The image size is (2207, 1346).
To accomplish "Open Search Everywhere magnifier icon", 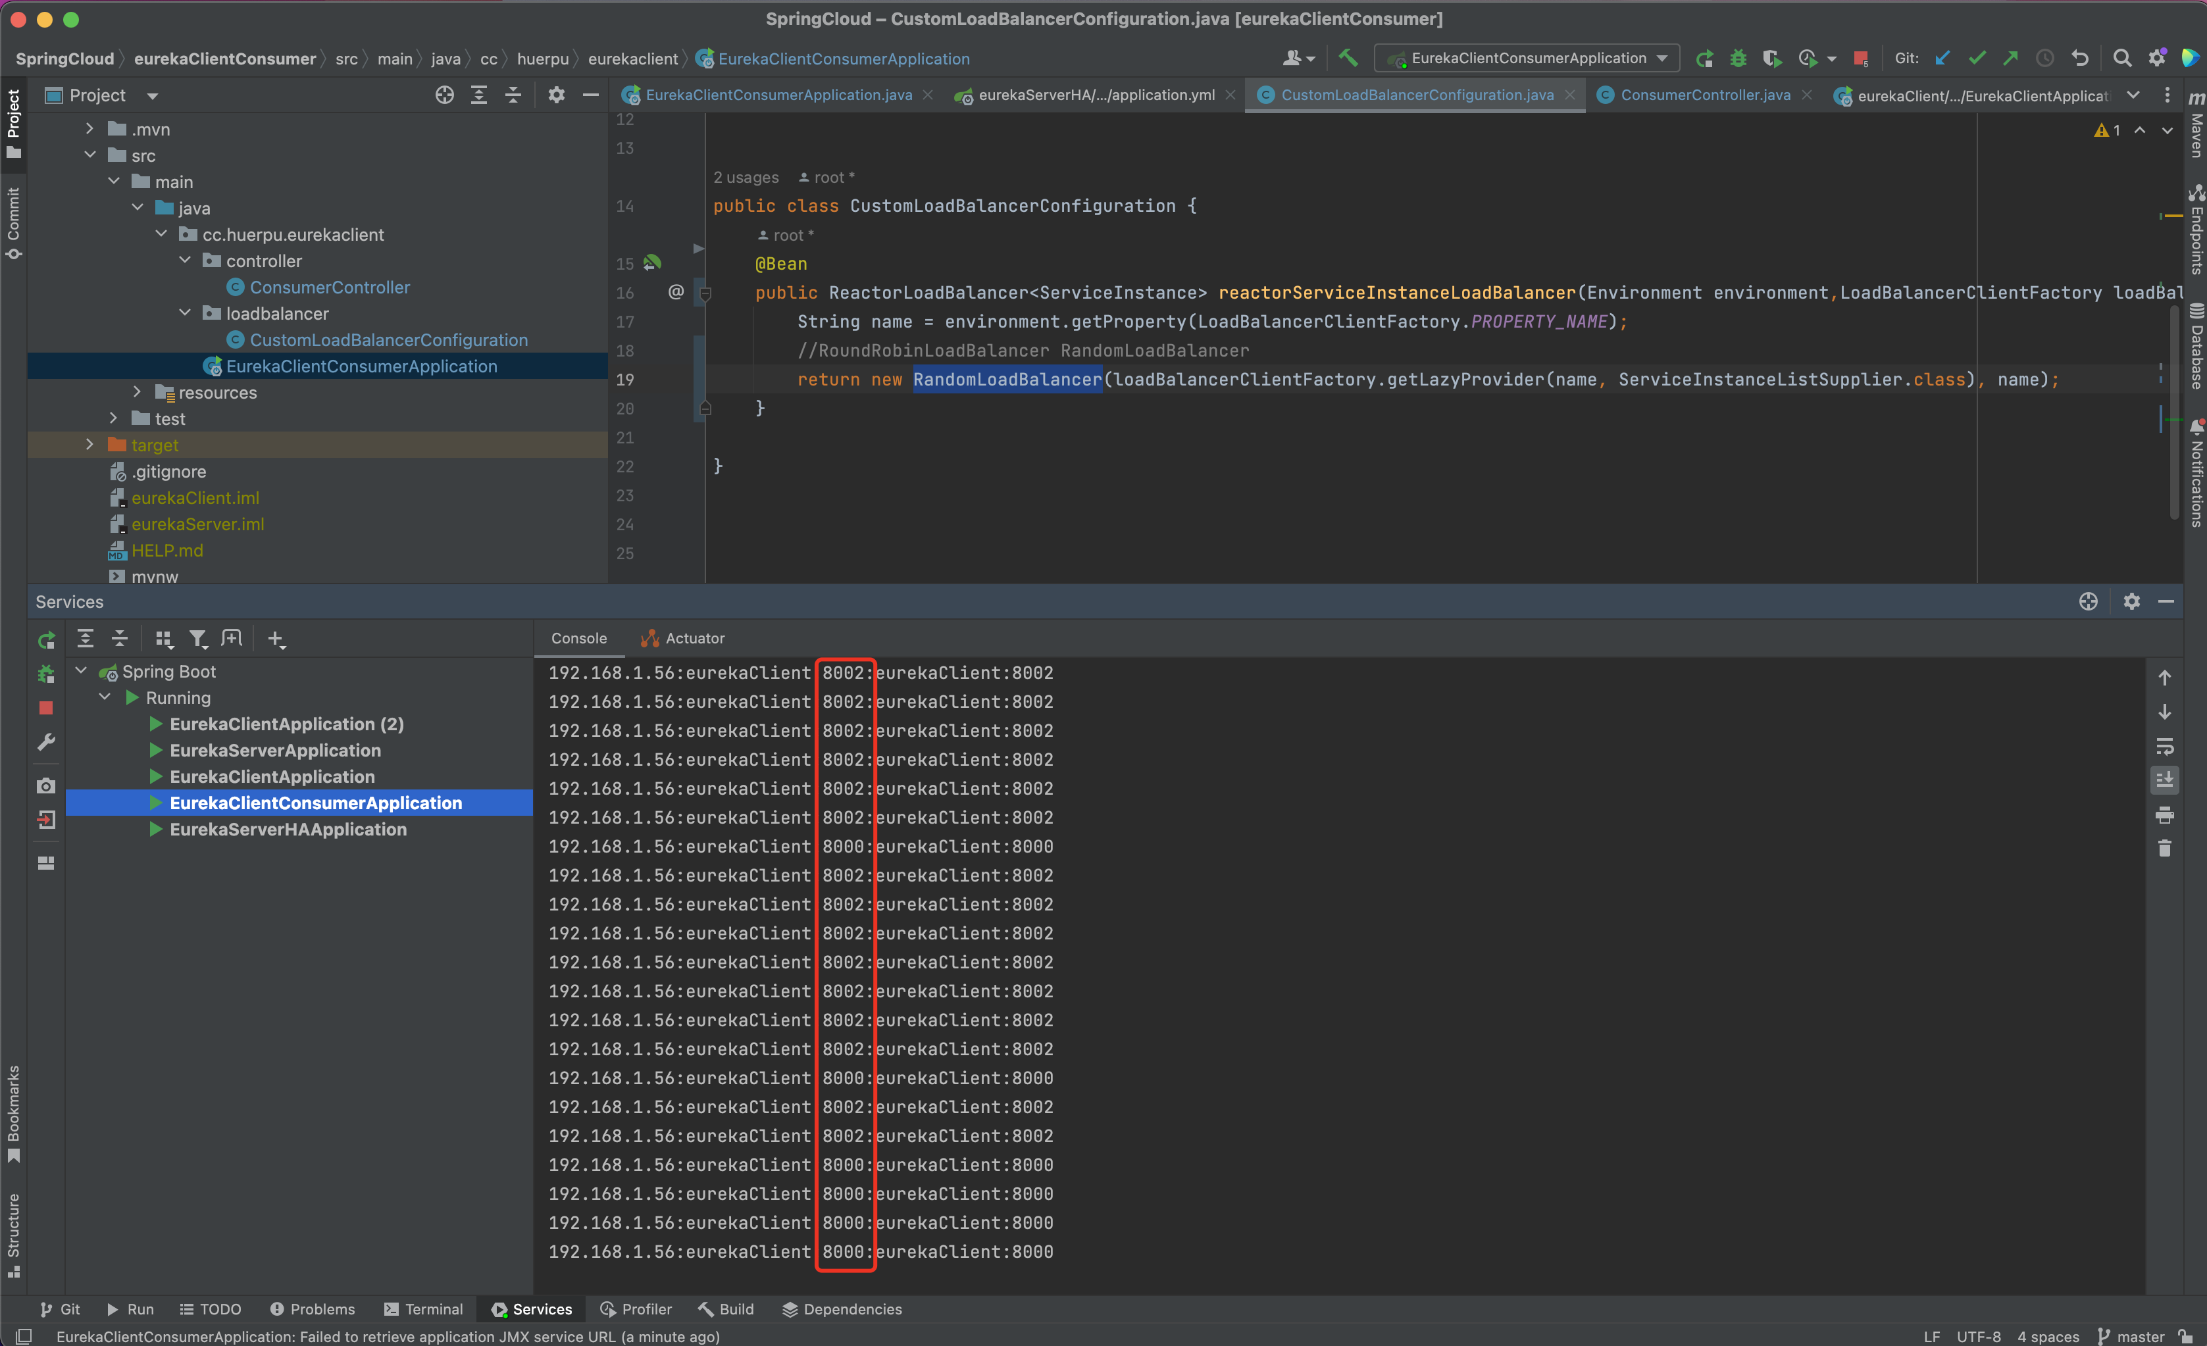I will 2122,58.
